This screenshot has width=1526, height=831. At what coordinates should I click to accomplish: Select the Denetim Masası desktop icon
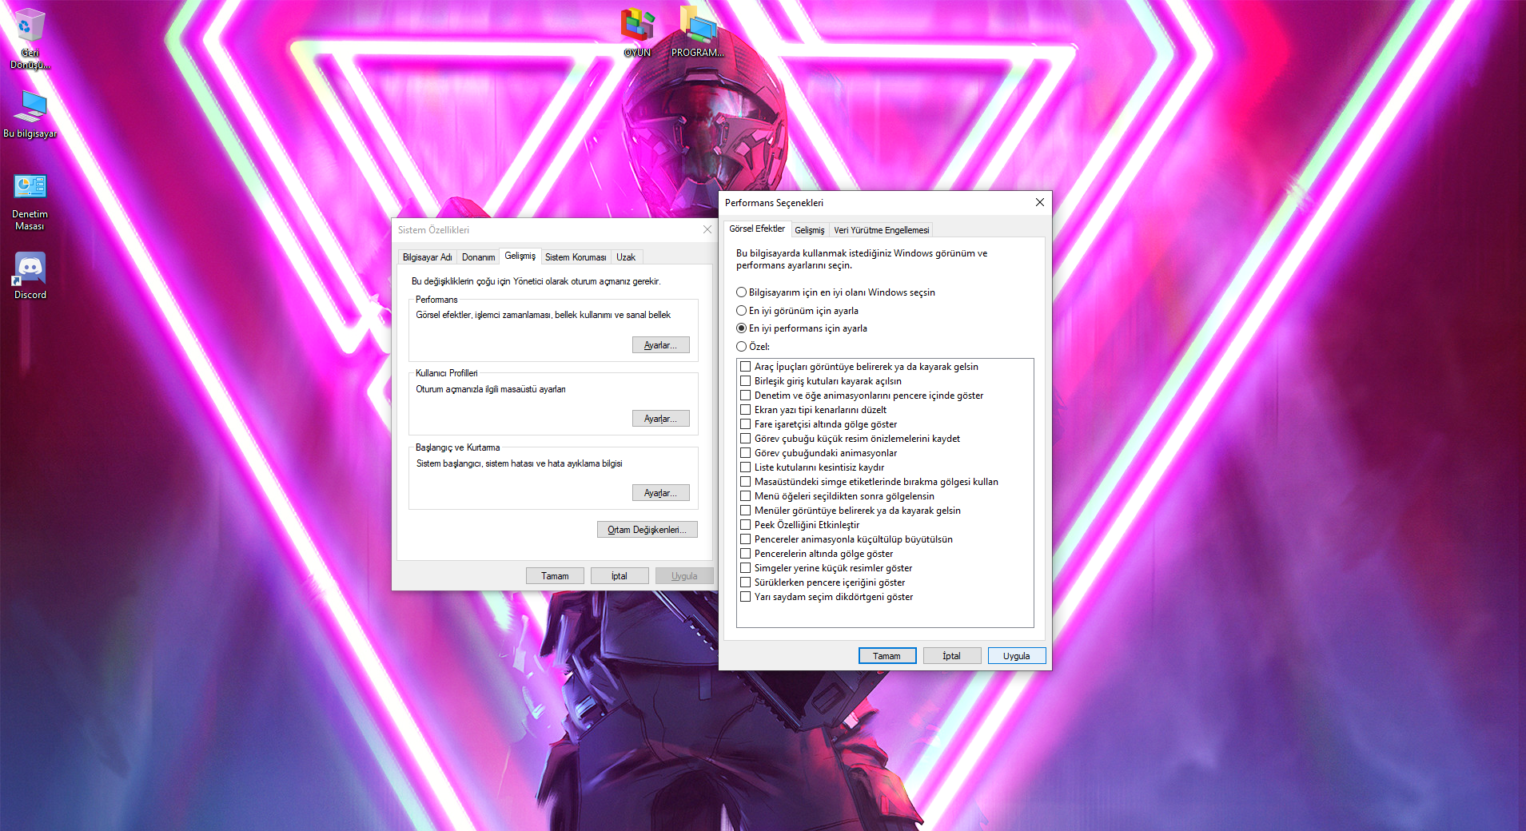coord(30,203)
